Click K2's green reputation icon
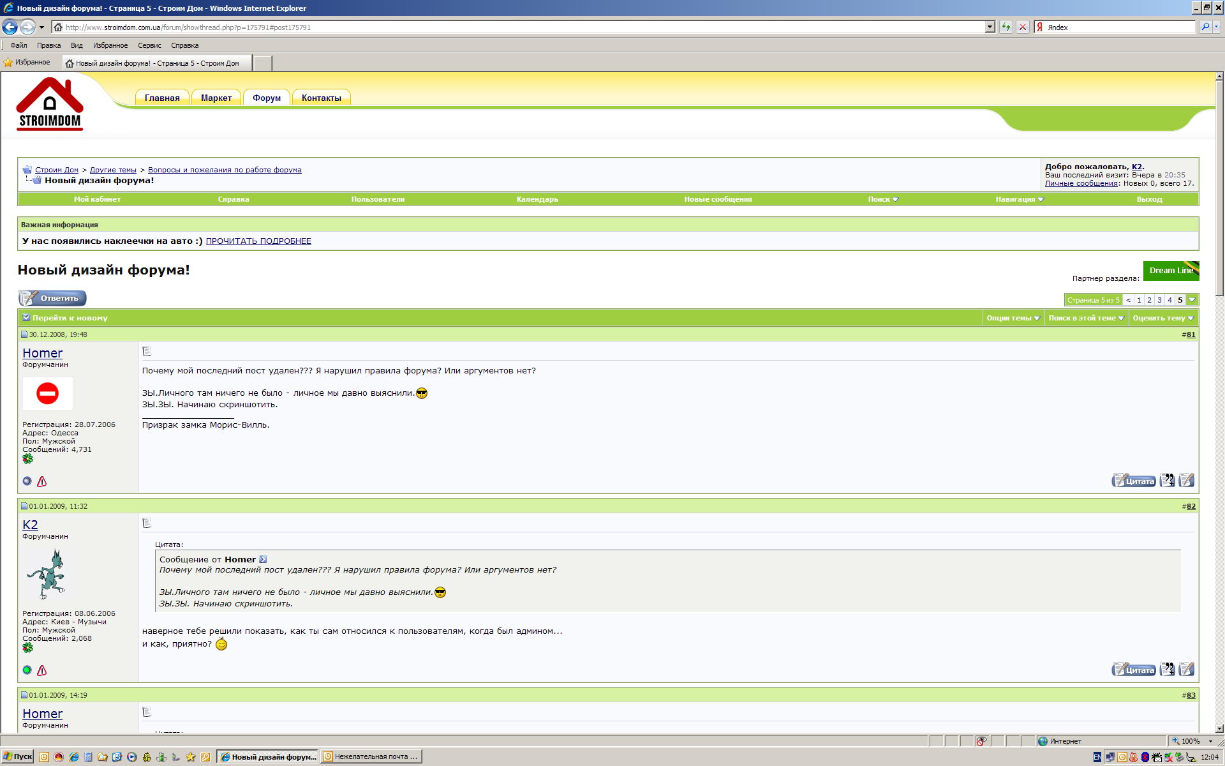Viewport: 1225px width, 766px height. (27, 648)
